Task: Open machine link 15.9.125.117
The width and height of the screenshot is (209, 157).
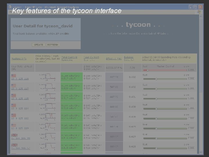Action: (20, 89)
